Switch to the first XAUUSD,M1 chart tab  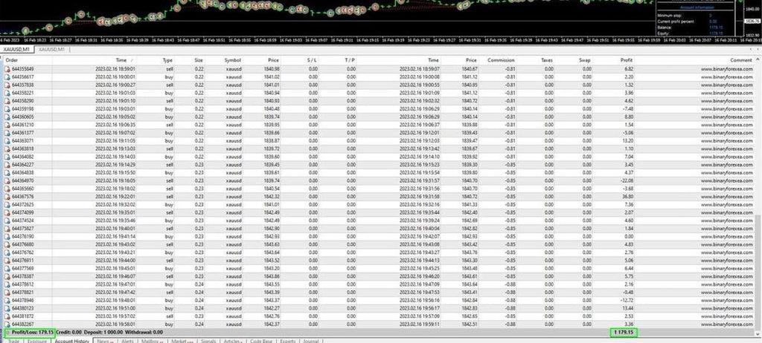click(x=16, y=49)
